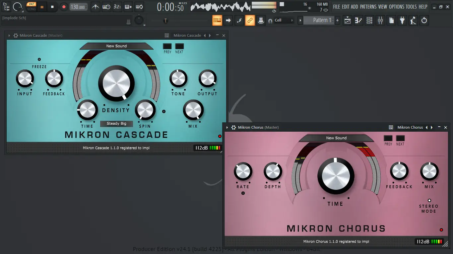Open the FILE menu
This screenshot has width=453, height=254.
pyautogui.click(x=337, y=7)
